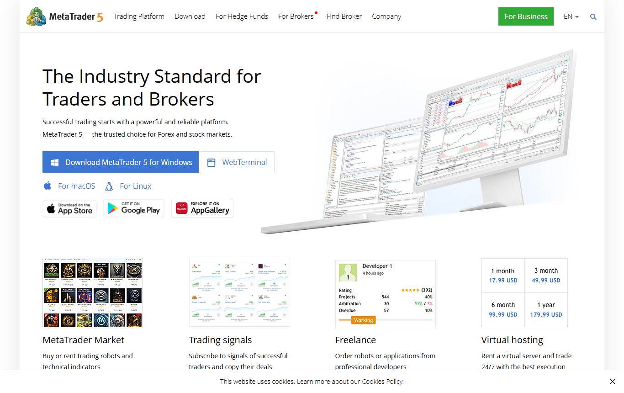Go to For Hedge Funds

pos(242,16)
